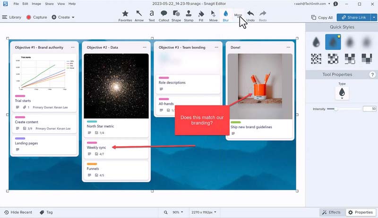Hide Recent captures tray
Viewport: 378px width, 218px height.
click(17, 212)
